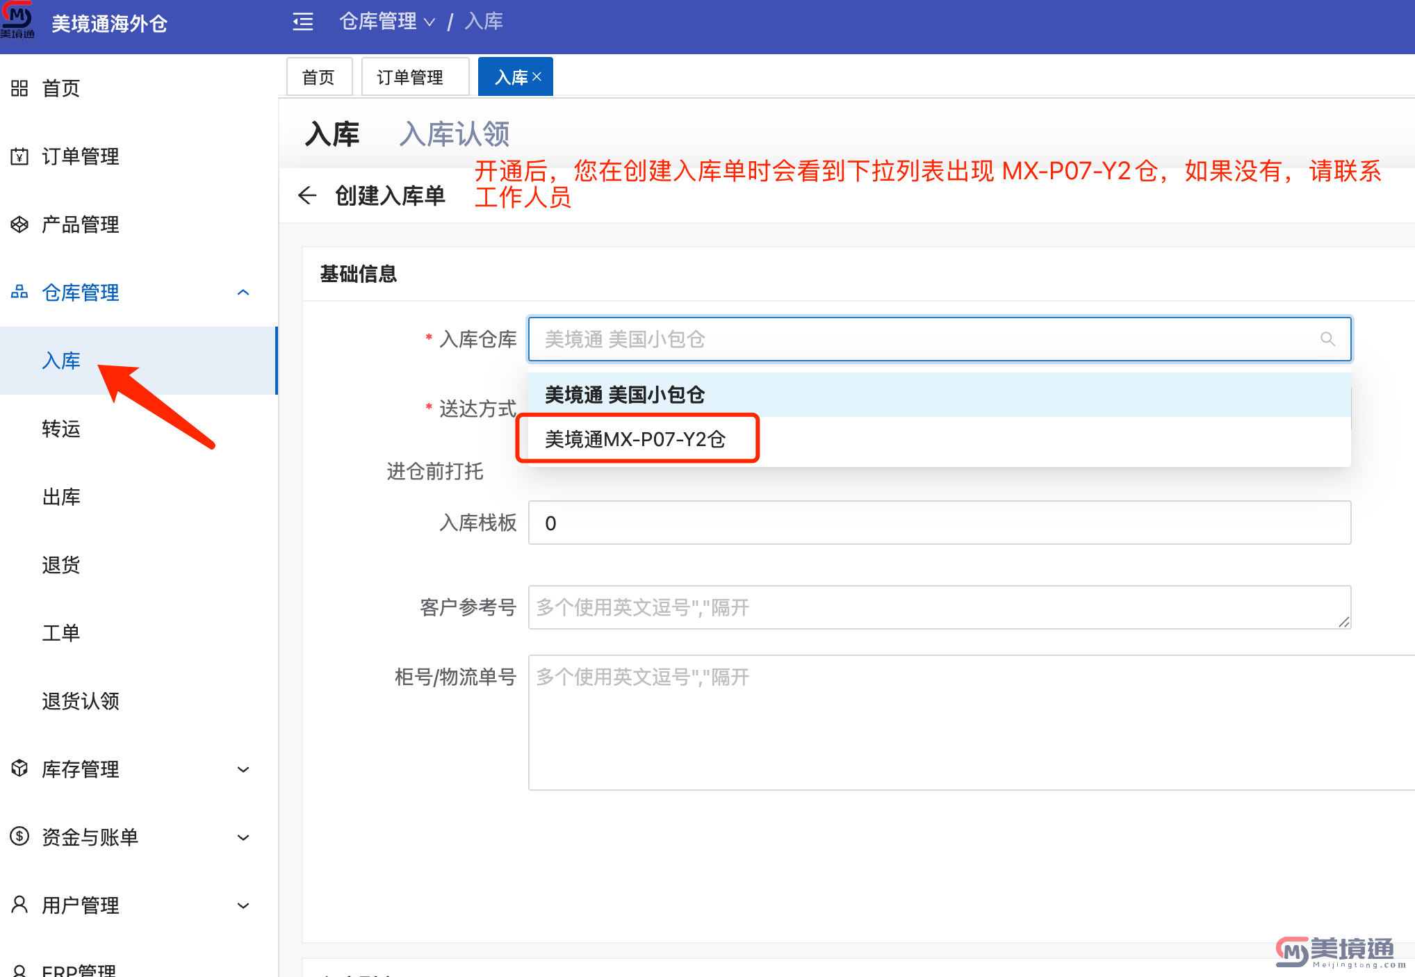Collapse the 仓库管理 sidebar section chevron
The image size is (1415, 977).
pos(243,293)
